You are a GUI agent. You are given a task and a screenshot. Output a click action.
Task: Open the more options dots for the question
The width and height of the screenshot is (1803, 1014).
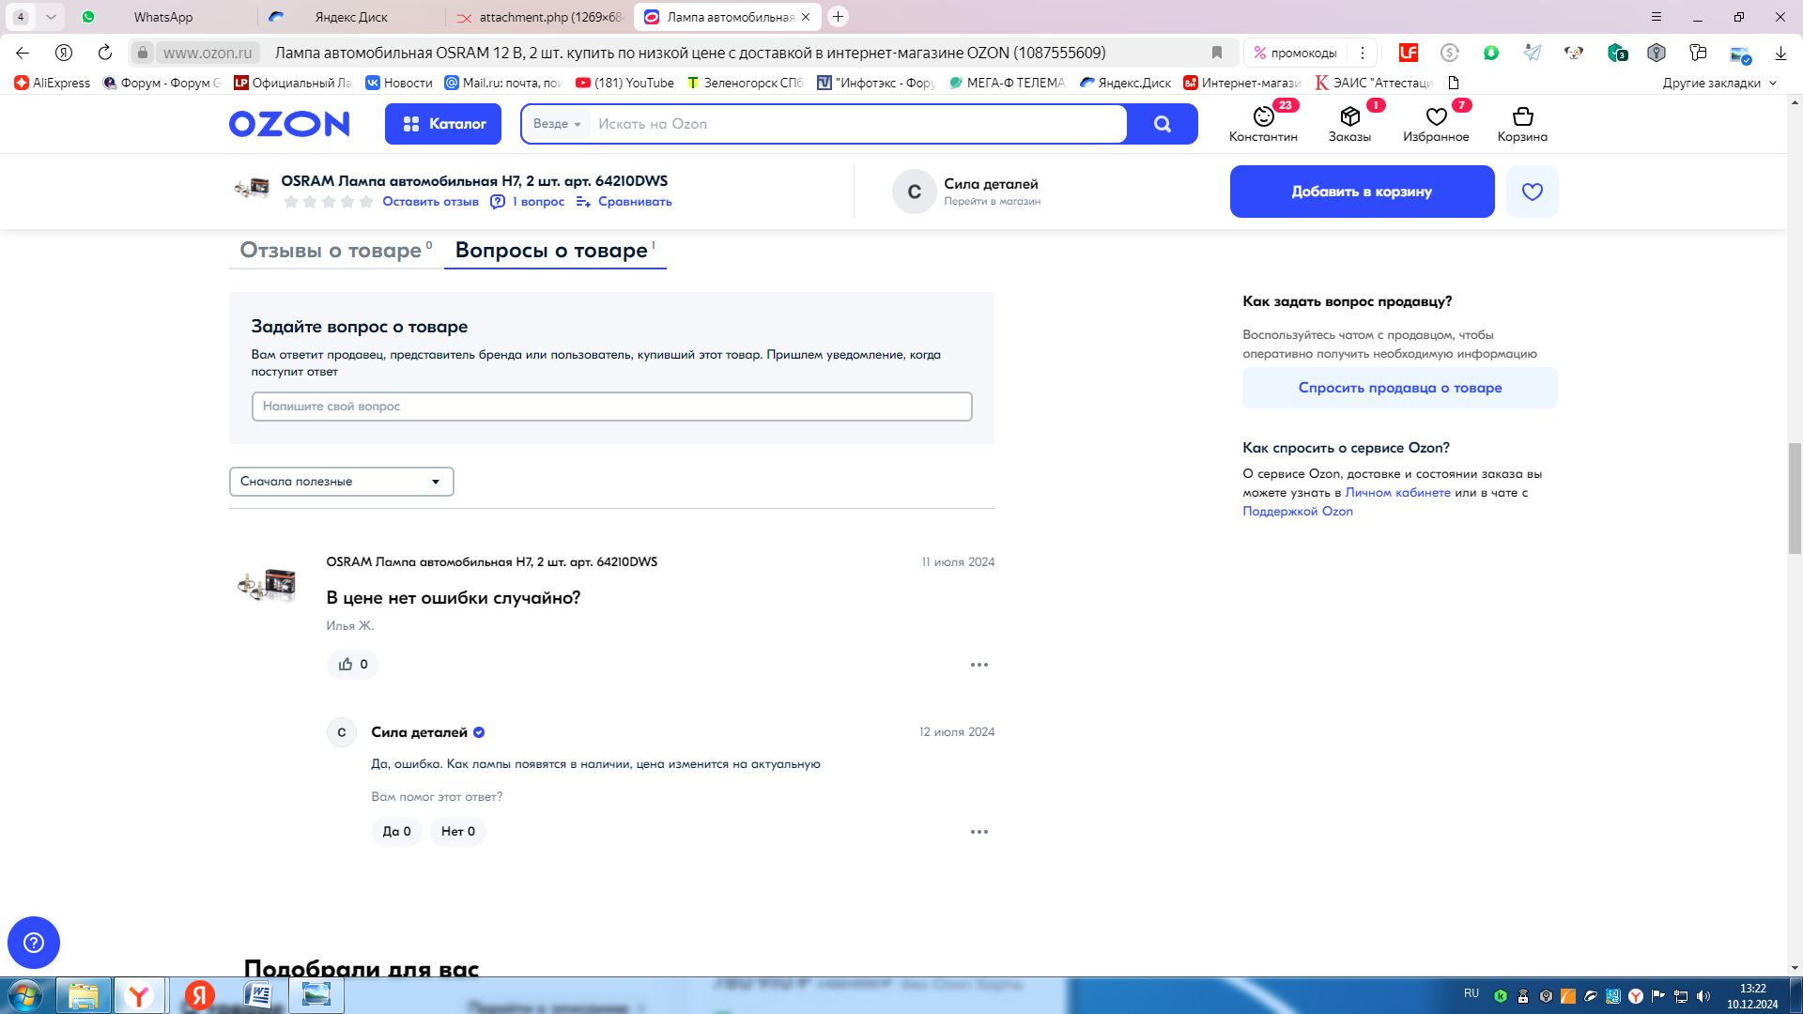(x=979, y=665)
